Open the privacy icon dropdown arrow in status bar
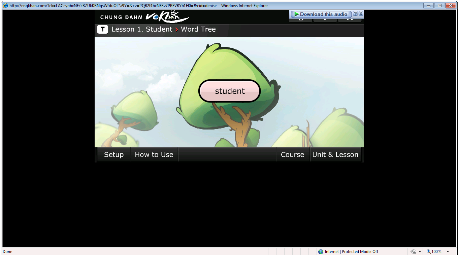Image resolution: width=458 pixels, height=255 pixels. [420, 252]
